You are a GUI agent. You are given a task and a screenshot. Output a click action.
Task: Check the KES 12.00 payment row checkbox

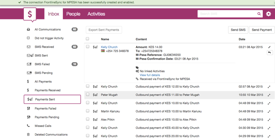[x=87, y=86]
